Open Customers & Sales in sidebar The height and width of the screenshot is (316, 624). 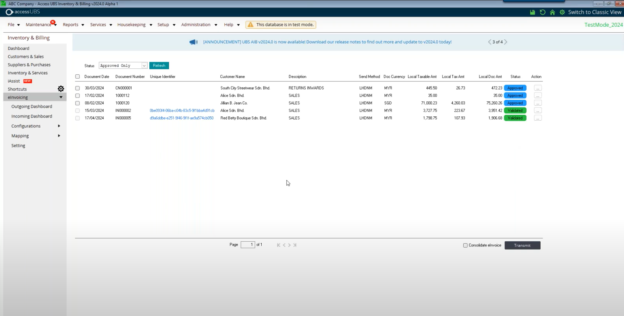[26, 57]
